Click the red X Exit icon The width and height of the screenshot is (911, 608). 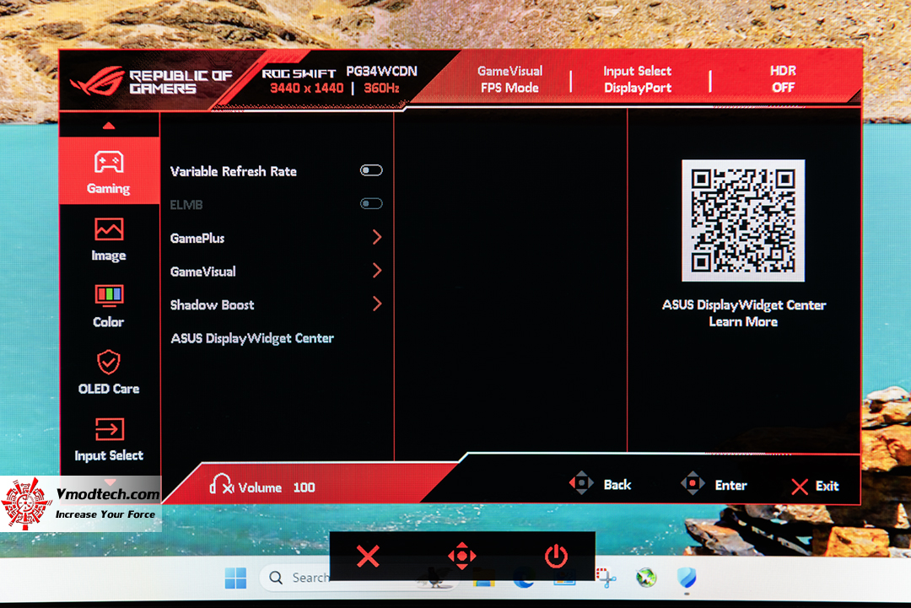point(800,487)
